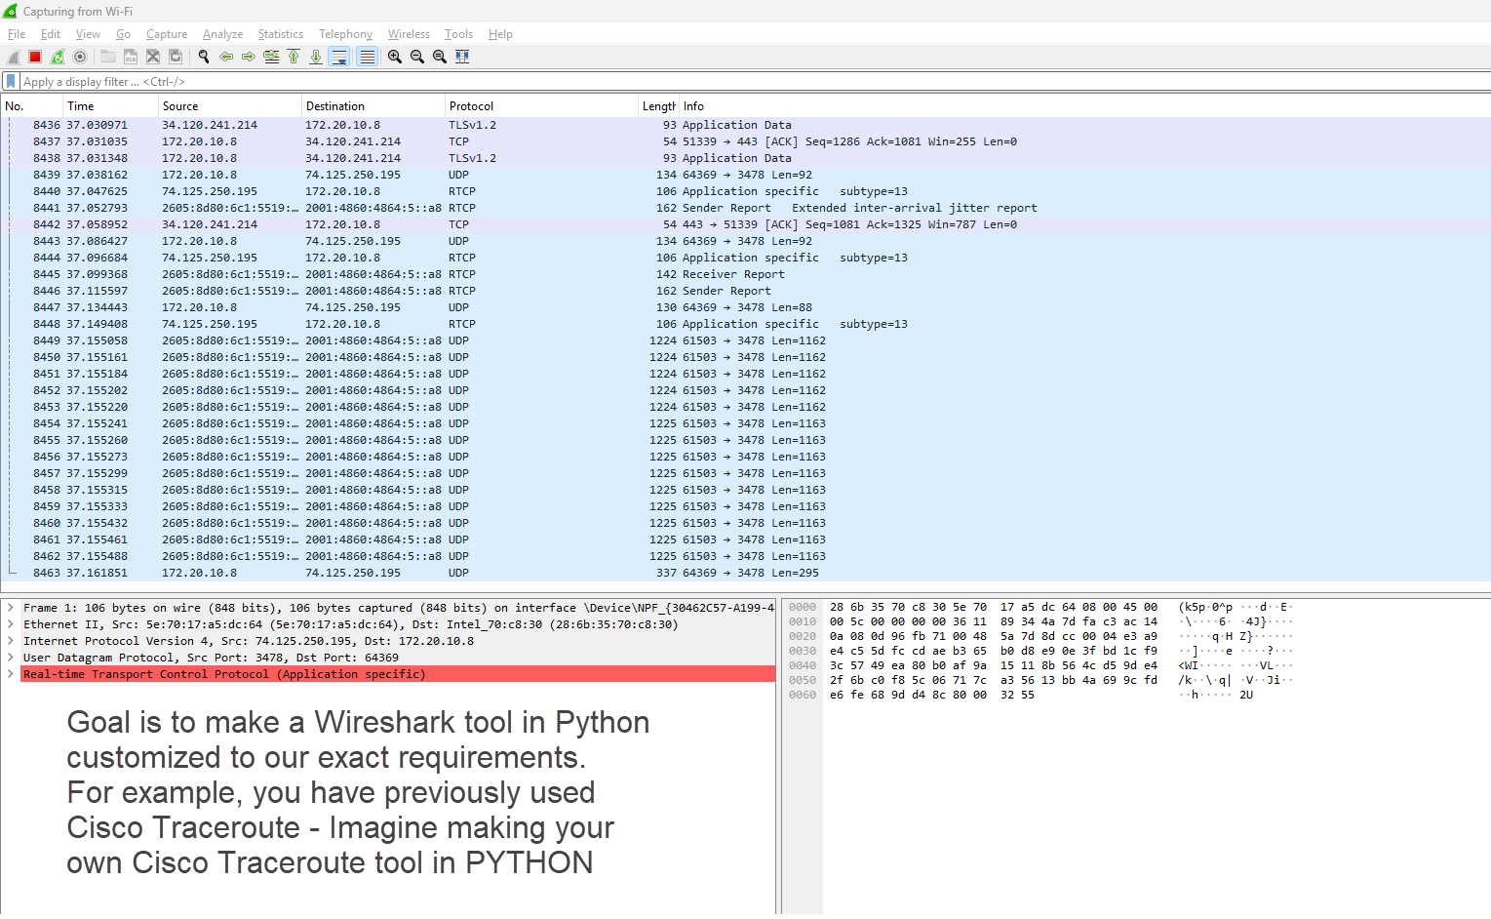Screen dimensions: 1491x919
Task: Open the Telephony menu
Action: (345, 34)
